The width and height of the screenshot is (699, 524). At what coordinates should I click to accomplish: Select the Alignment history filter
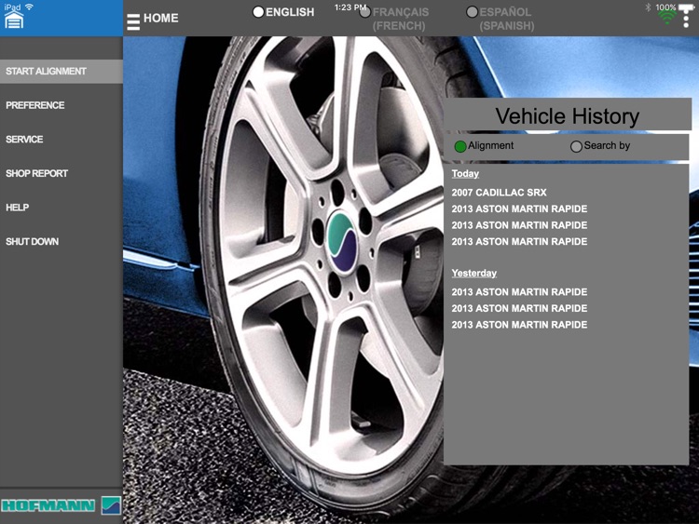(484, 145)
